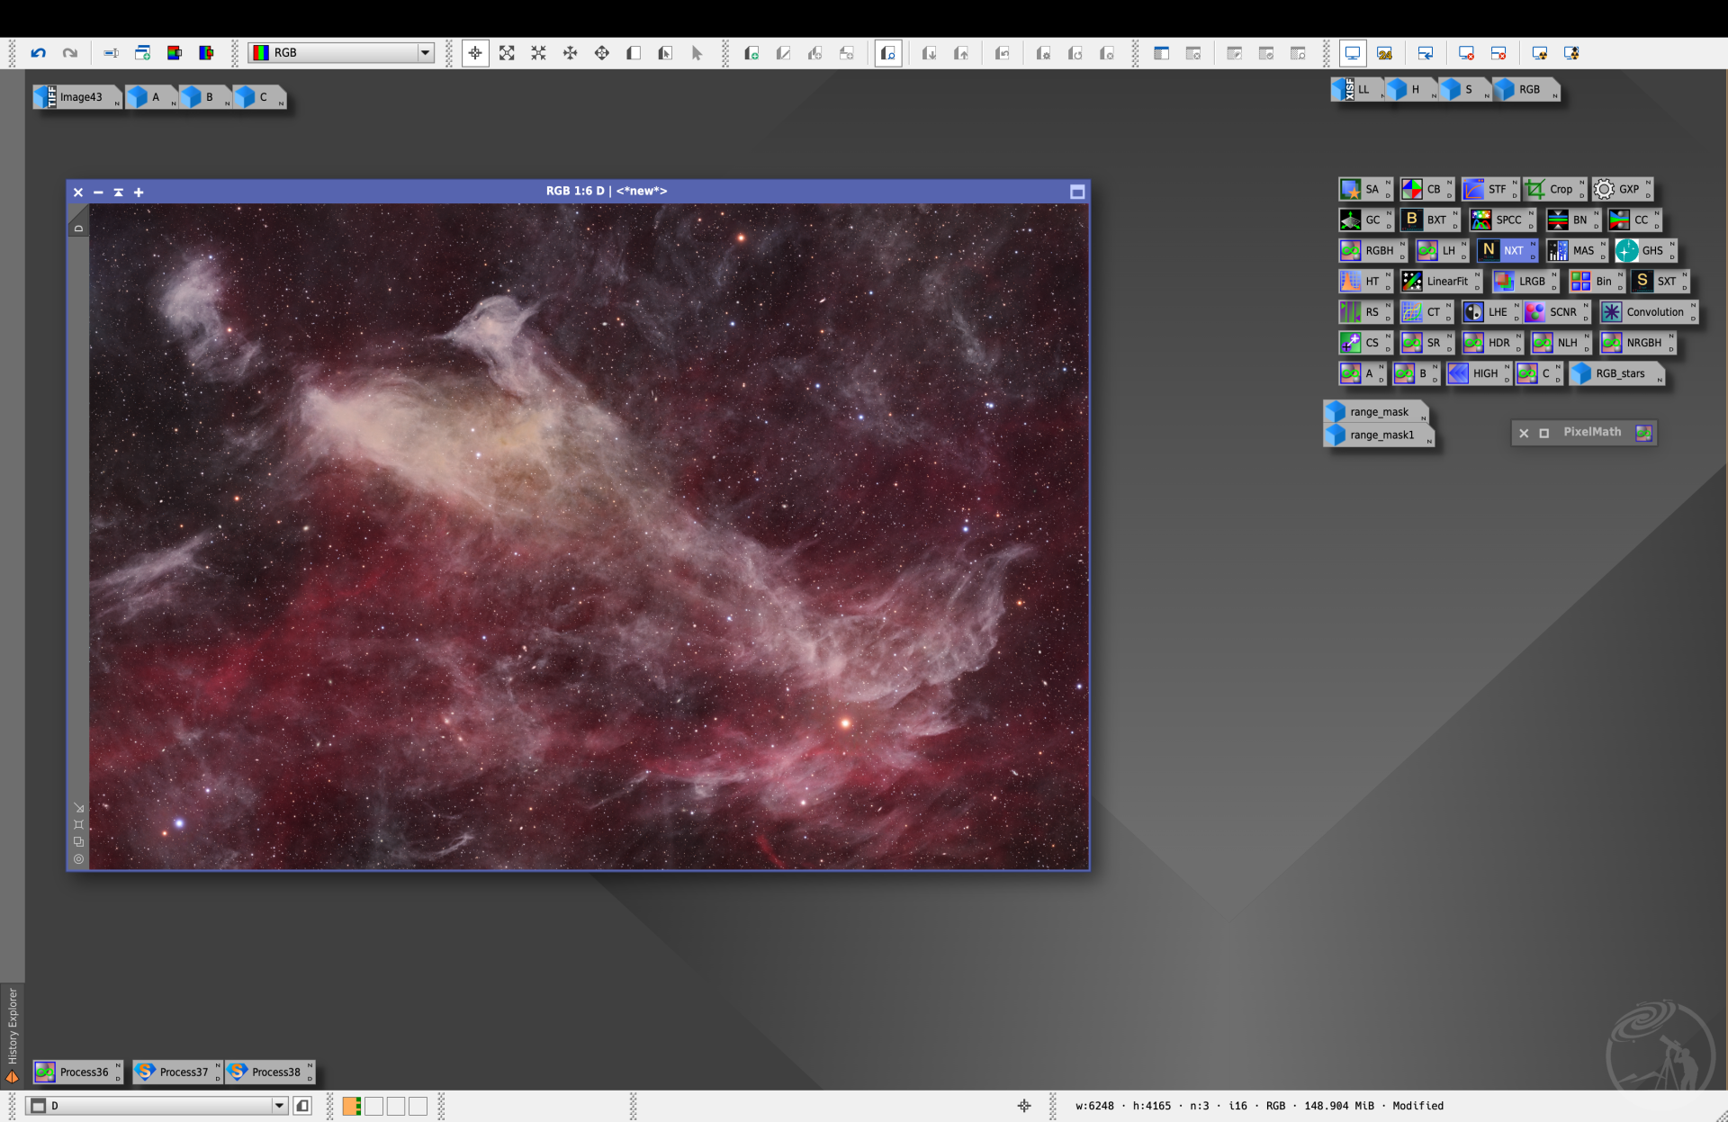Select the BN background neutralization icon

[1572, 220]
